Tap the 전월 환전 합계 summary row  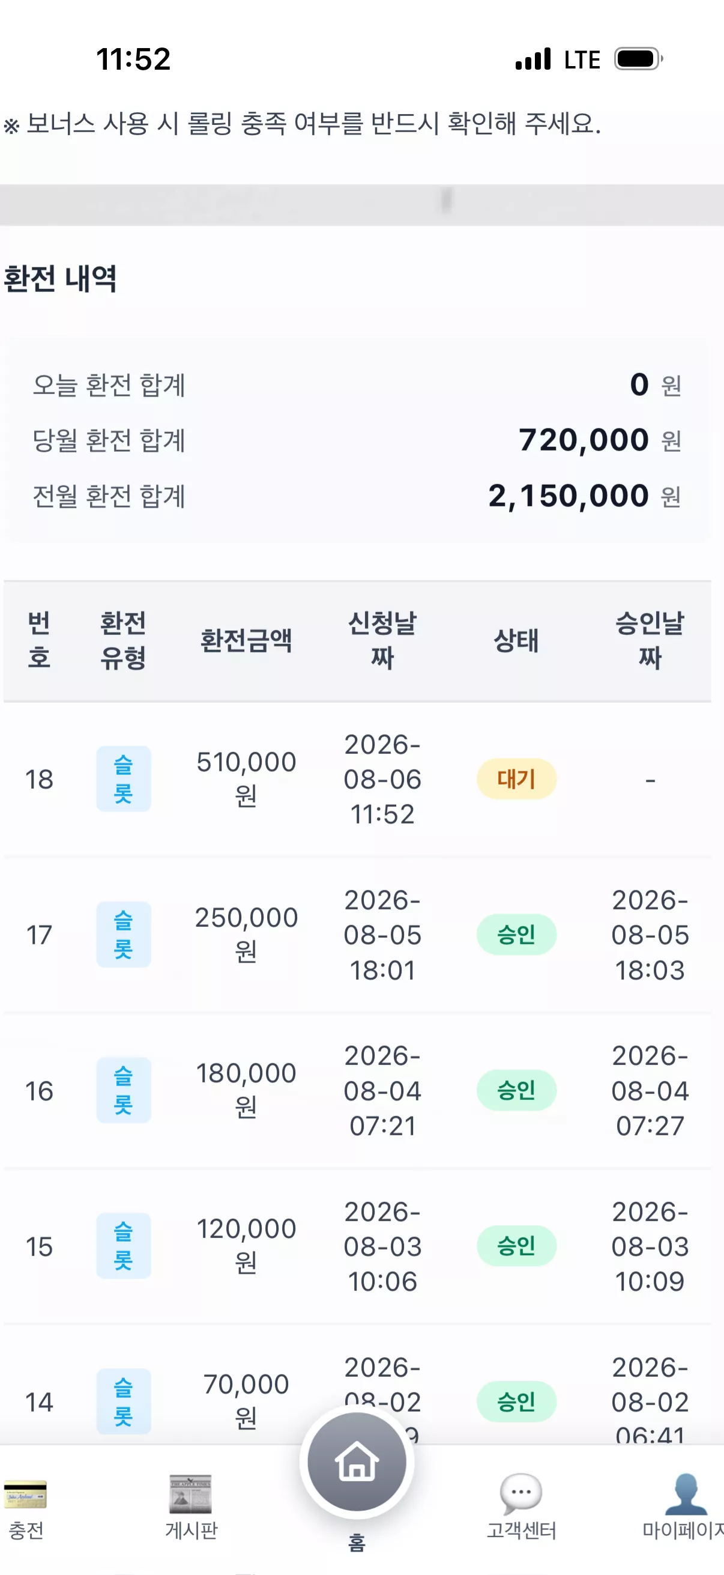357,496
